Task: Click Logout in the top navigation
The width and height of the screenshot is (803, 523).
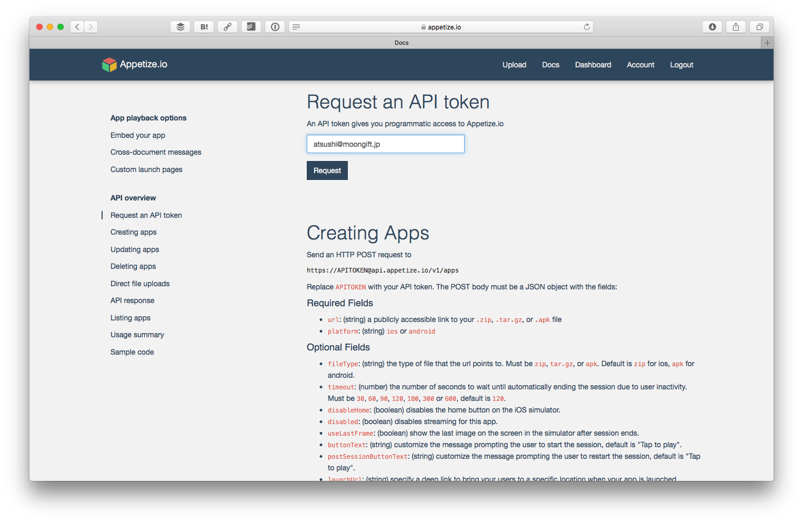Action: point(681,65)
